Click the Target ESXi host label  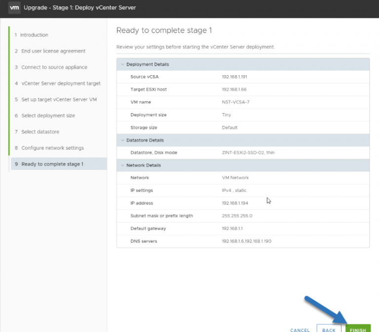click(149, 89)
